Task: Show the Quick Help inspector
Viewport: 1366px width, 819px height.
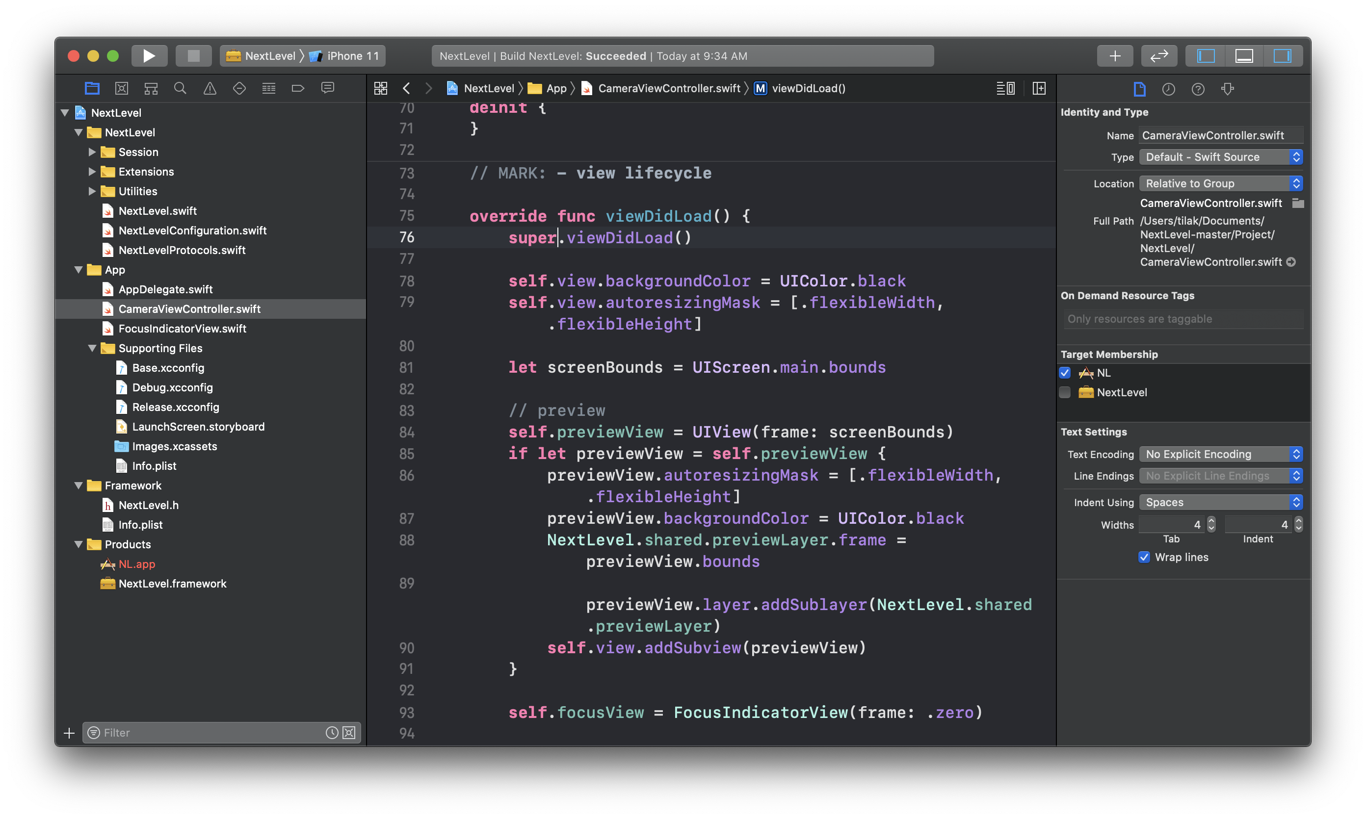Action: 1198,89
